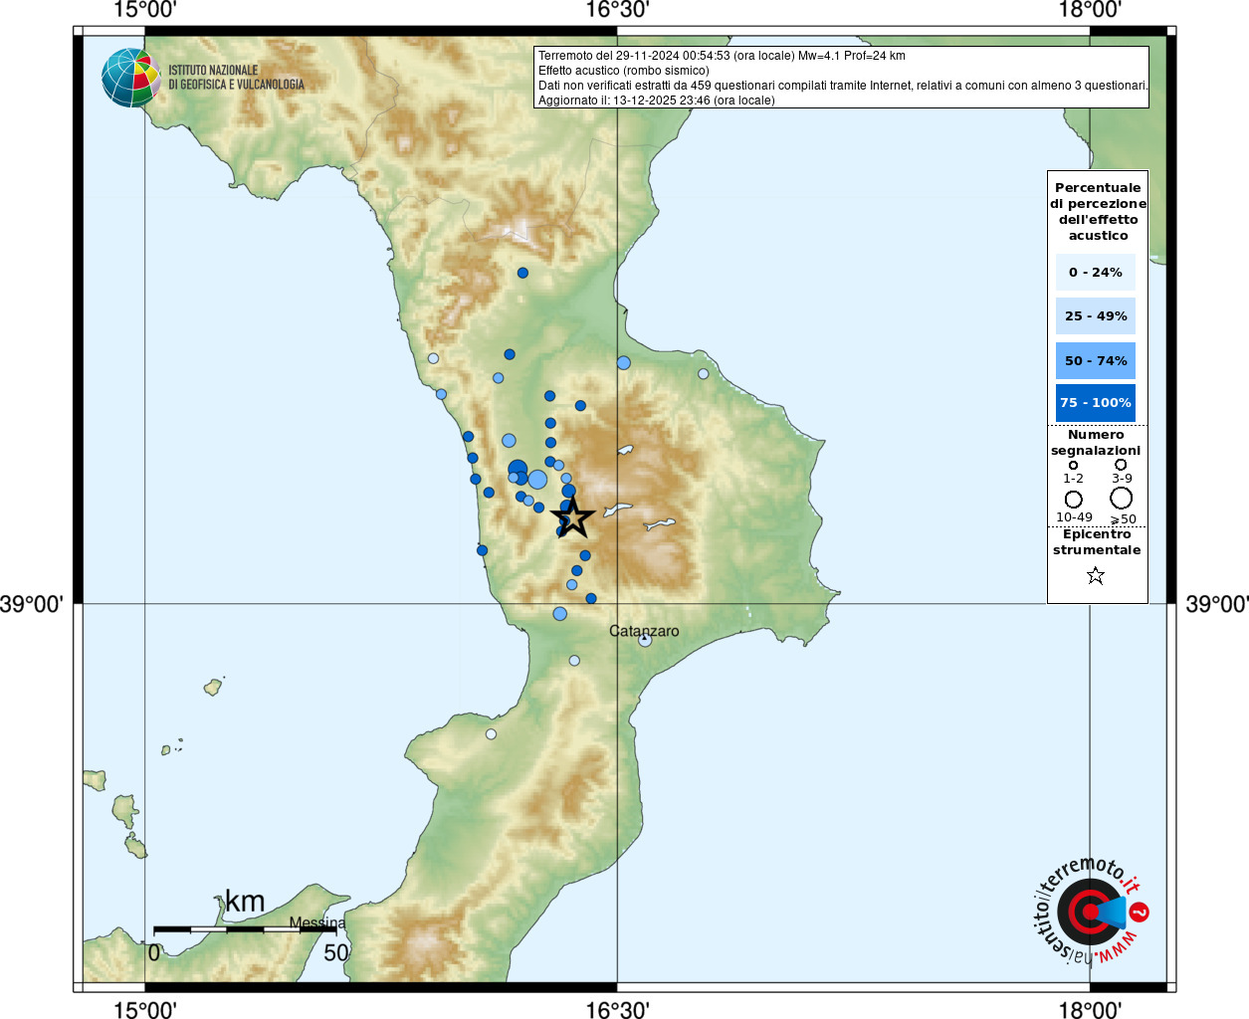Image resolution: width=1249 pixels, height=1019 pixels.
Task: Select the 75 - 100% legend swatch
Action: (x=1095, y=403)
